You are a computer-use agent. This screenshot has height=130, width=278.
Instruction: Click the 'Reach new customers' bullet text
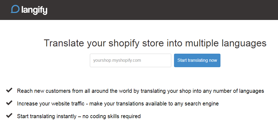[140, 91]
